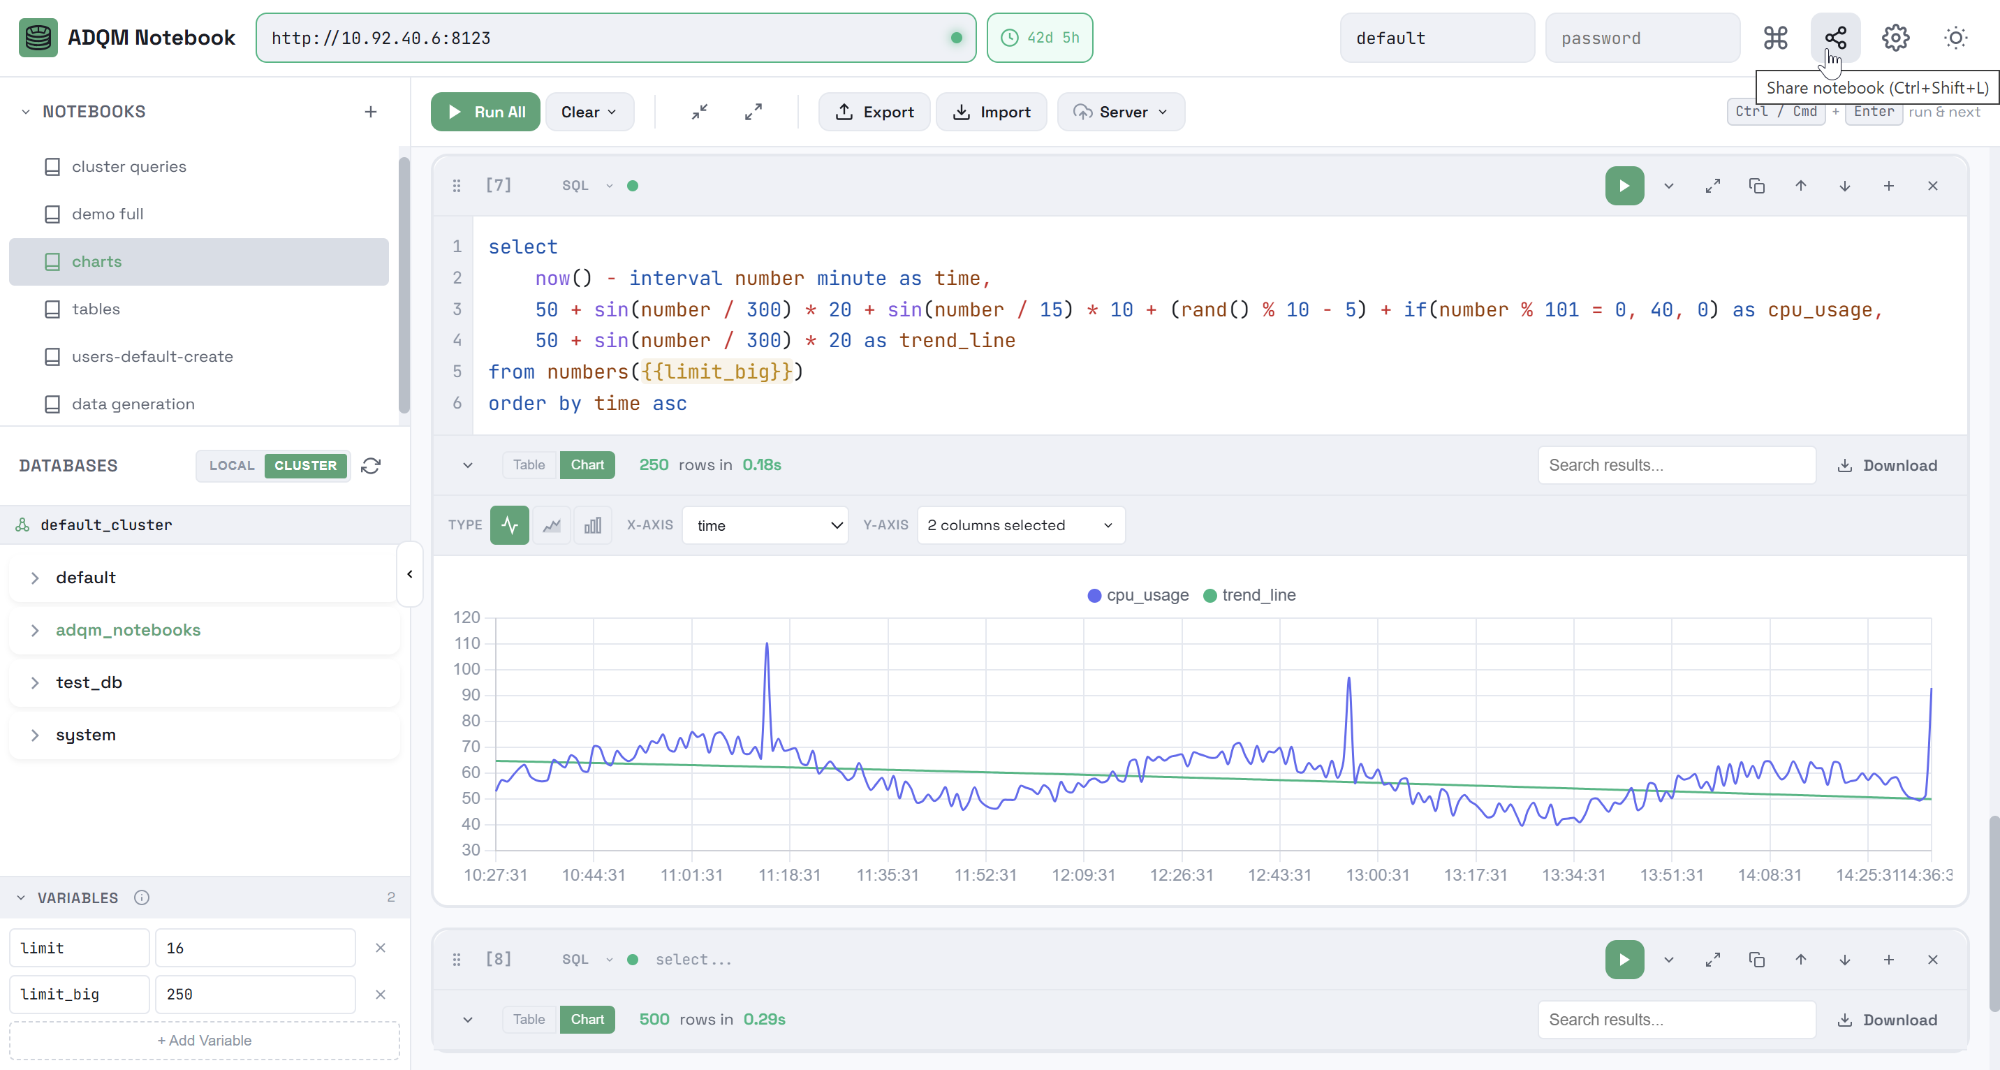Open the X-axis time dropdown
Viewport: 2000px width, 1070px height.
(765, 526)
